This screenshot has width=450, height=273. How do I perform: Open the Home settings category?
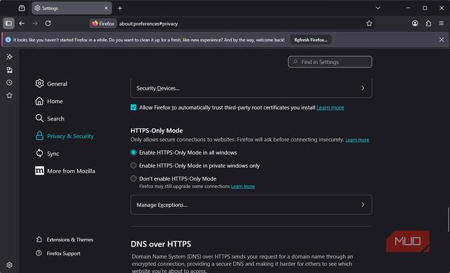[49, 101]
